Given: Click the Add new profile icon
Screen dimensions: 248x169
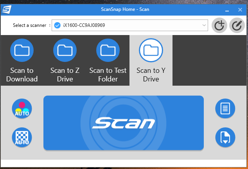Looking at the screenshot, I should click(219, 25).
